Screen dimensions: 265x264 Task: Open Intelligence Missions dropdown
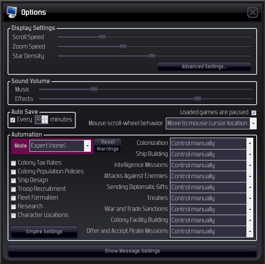(212, 165)
